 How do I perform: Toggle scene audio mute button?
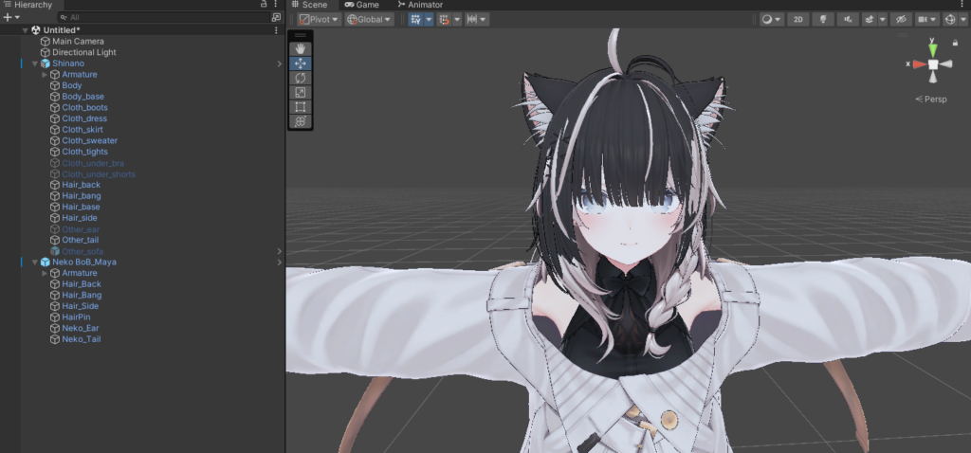coord(848,19)
